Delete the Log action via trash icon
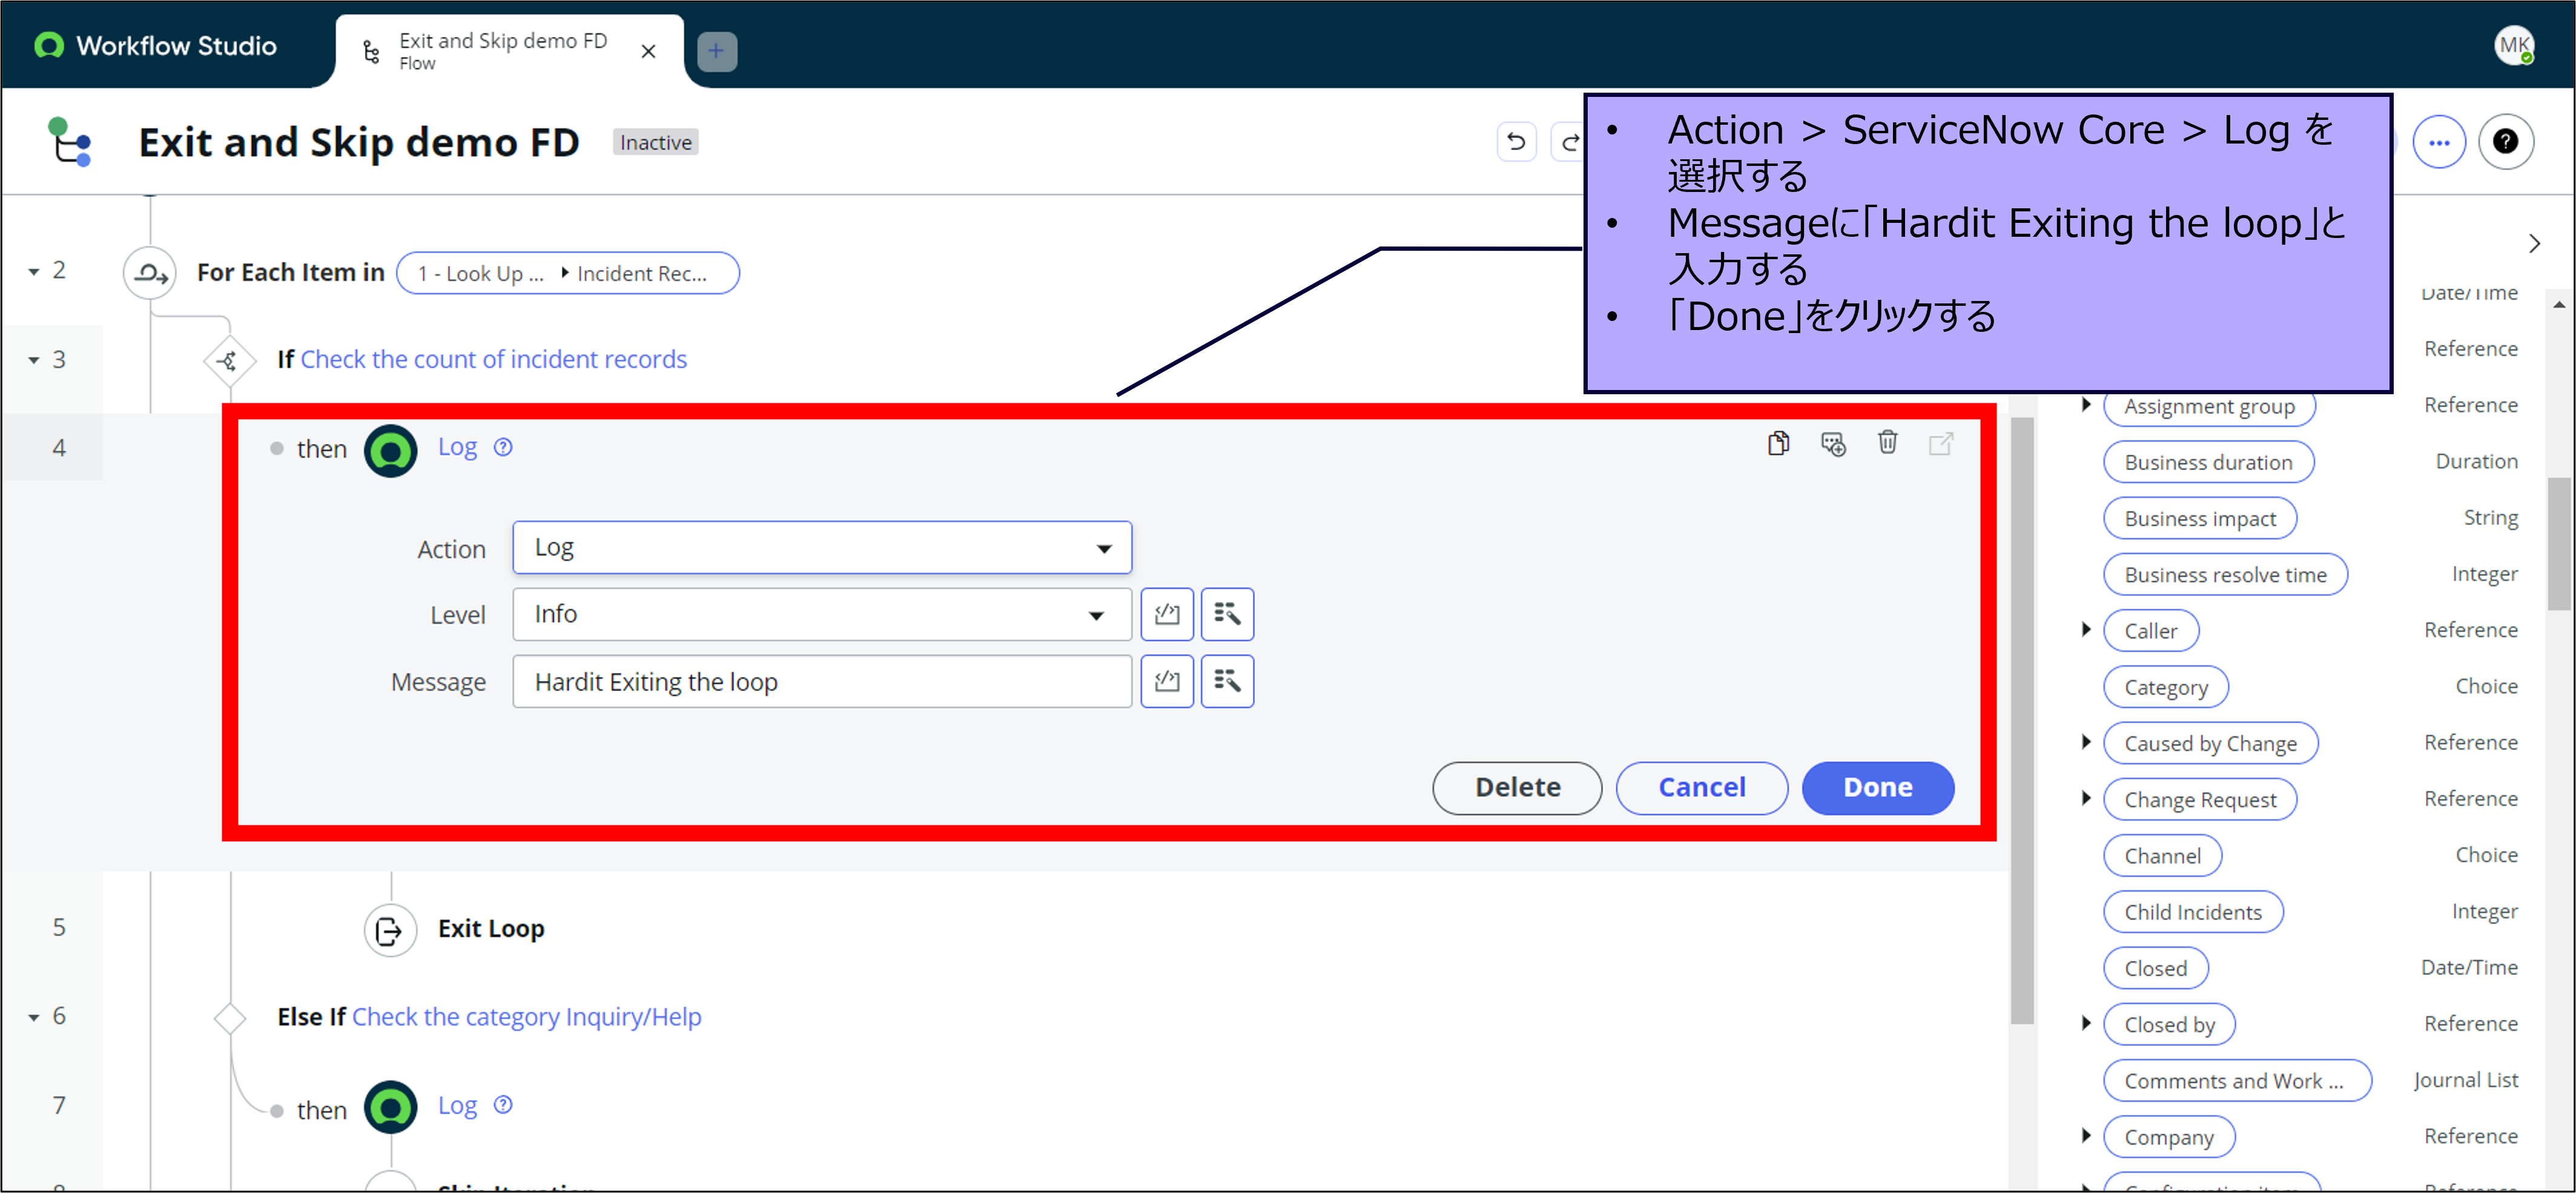This screenshot has width=2576, height=1193. point(1888,443)
